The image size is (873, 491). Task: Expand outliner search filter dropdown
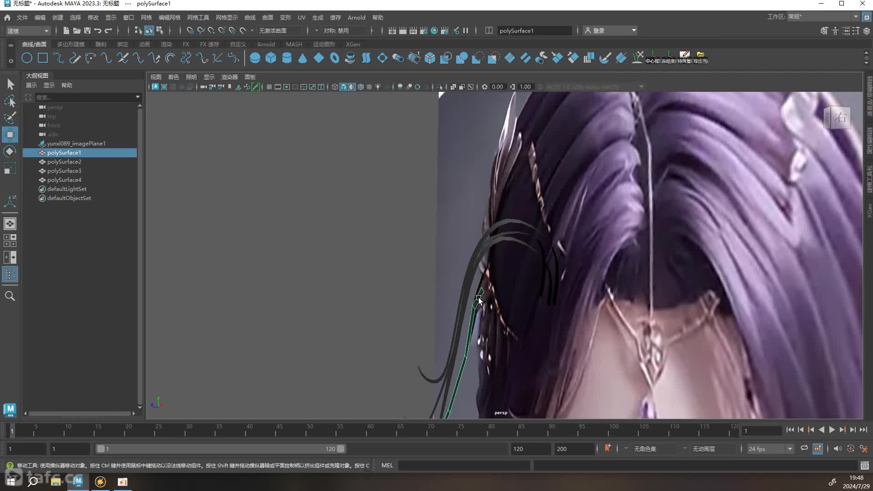pyautogui.click(x=138, y=97)
